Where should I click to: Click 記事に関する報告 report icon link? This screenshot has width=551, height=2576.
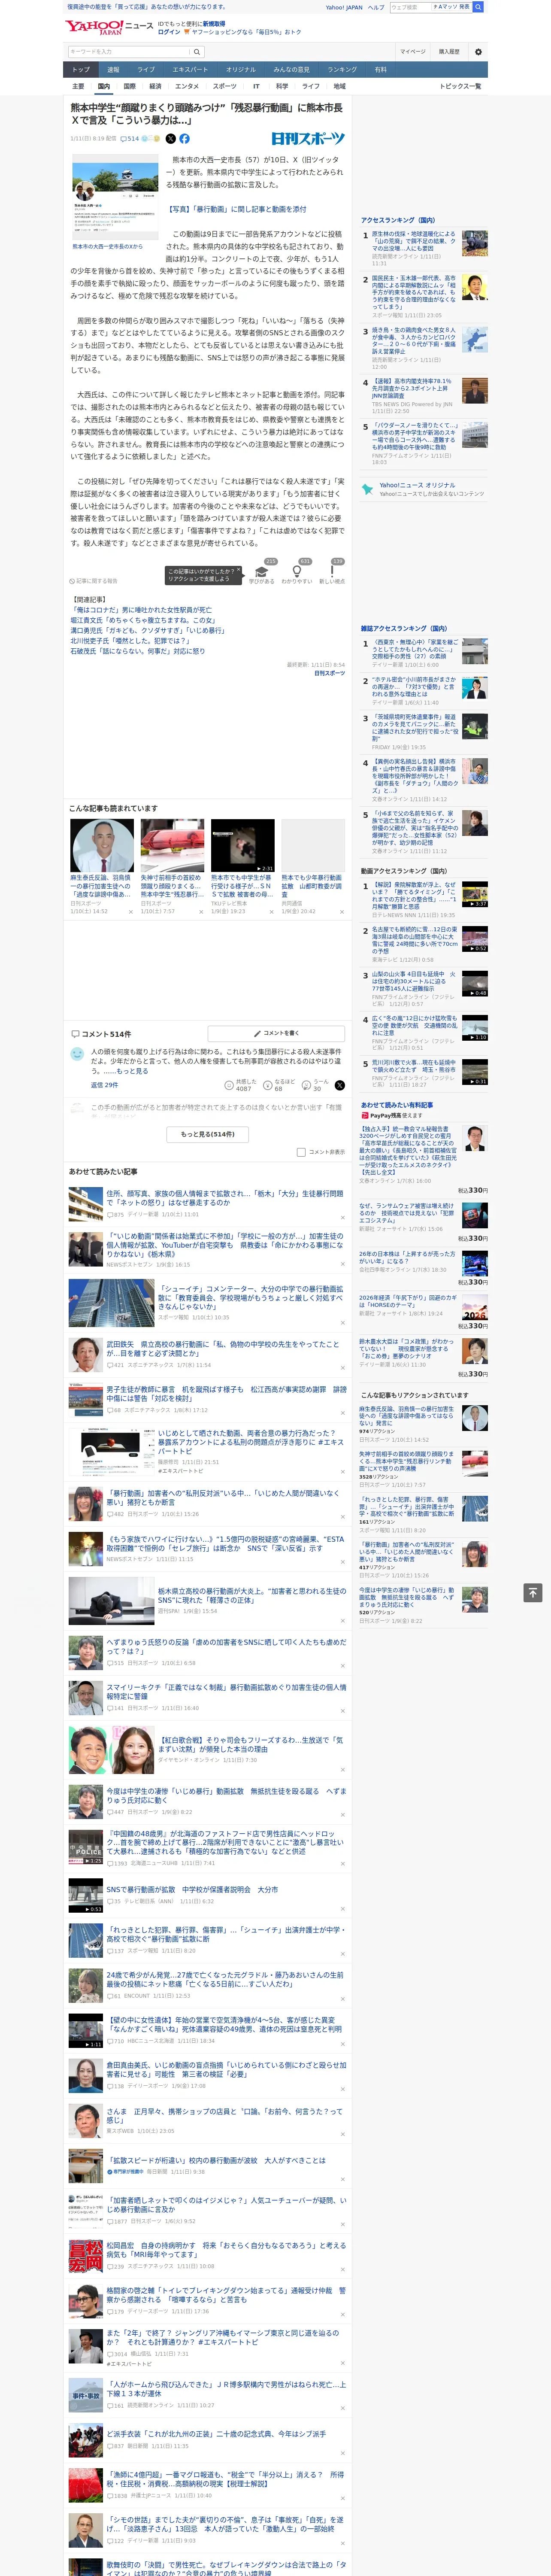click(x=94, y=581)
